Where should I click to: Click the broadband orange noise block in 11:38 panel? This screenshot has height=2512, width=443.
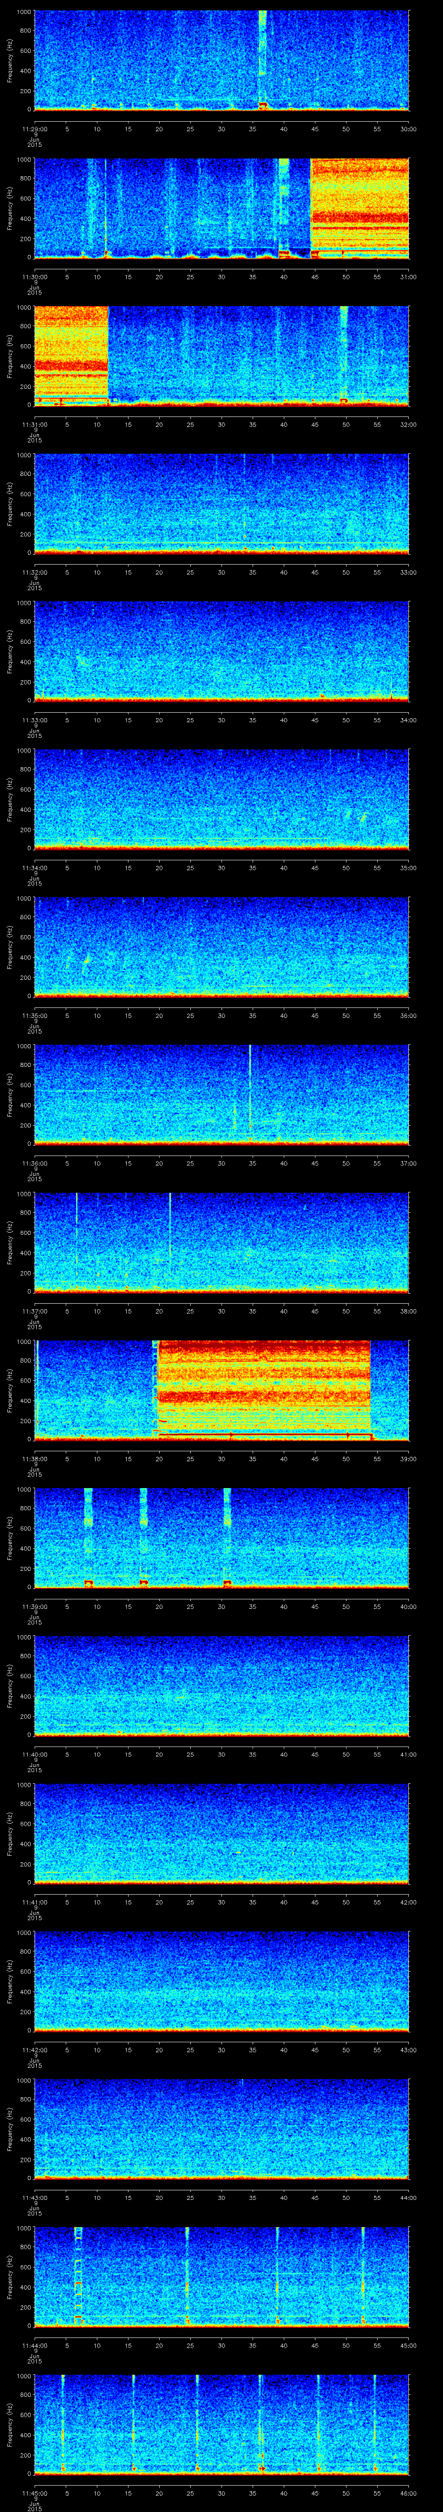point(264,1391)
